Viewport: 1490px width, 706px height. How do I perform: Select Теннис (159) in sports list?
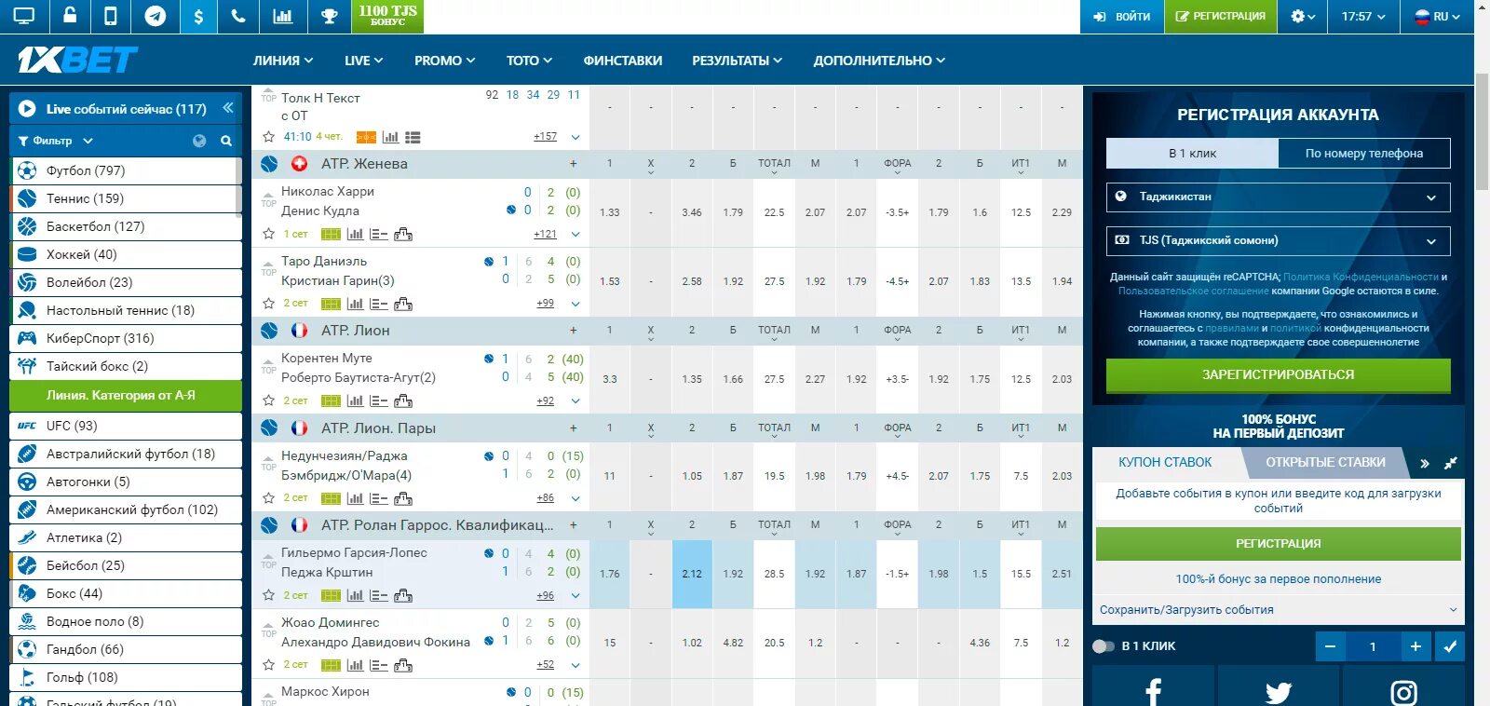(126, 198)
